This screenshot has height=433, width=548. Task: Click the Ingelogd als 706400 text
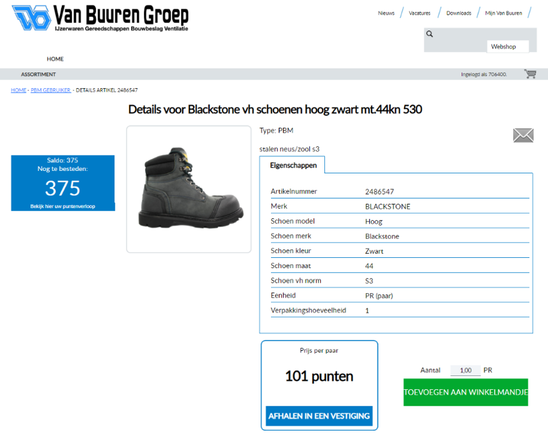click(484, 75)
